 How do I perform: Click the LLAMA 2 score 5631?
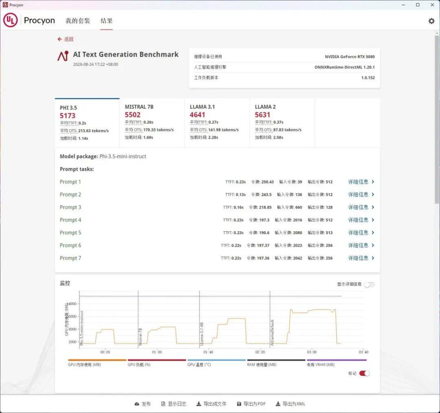coord(262,115)
